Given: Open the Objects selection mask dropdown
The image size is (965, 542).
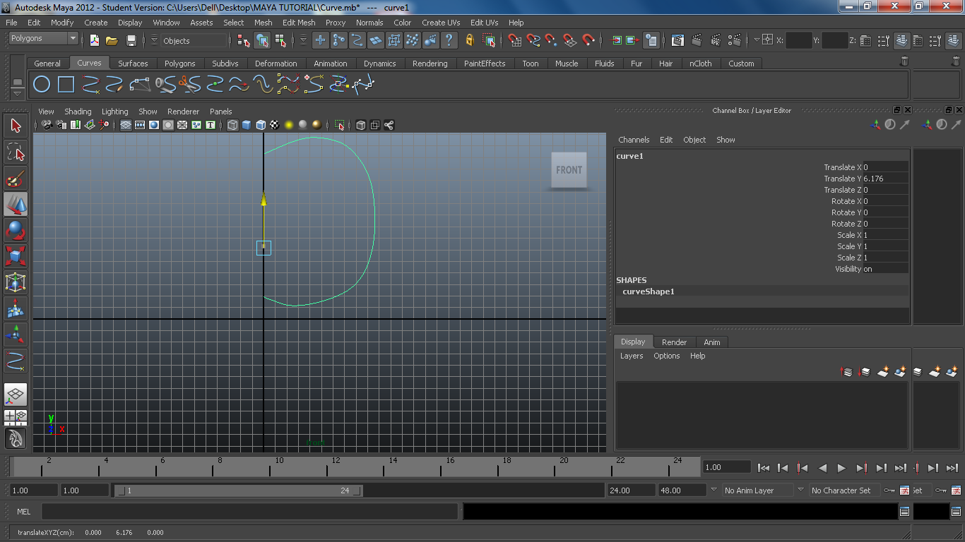Looking at the screenshot, I should (x=194, y=41).
